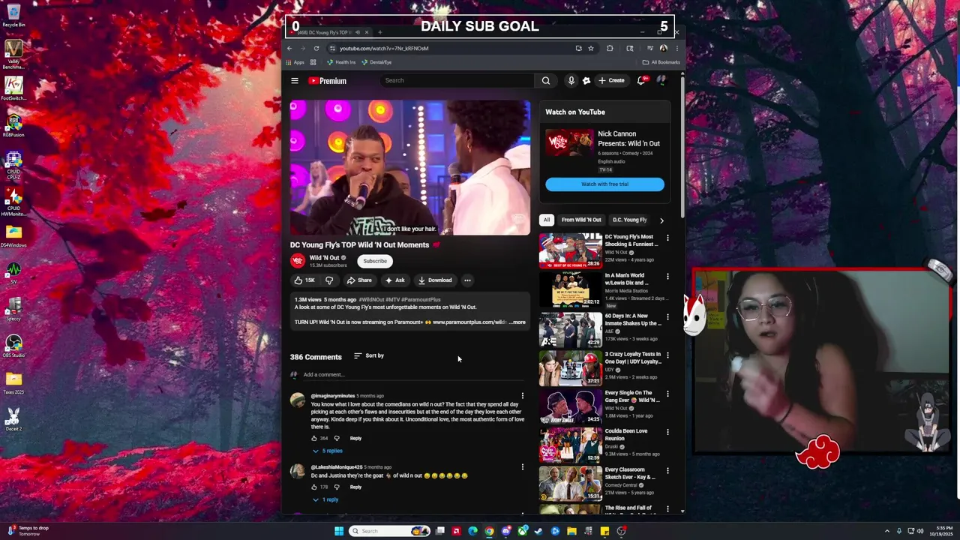This screenshot has width=960, height=540.
Task: Open new tab with plus button
Action: (x=379, y=32)
